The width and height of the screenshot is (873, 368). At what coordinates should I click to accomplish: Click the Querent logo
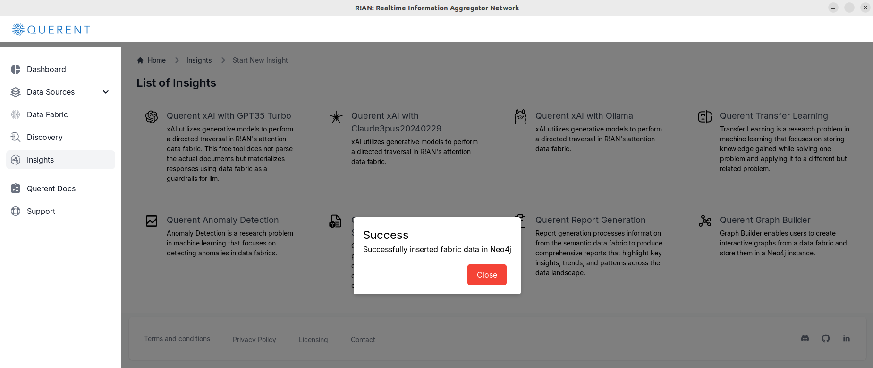point(51,30)
